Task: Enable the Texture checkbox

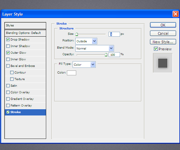Action: (12, 79)
